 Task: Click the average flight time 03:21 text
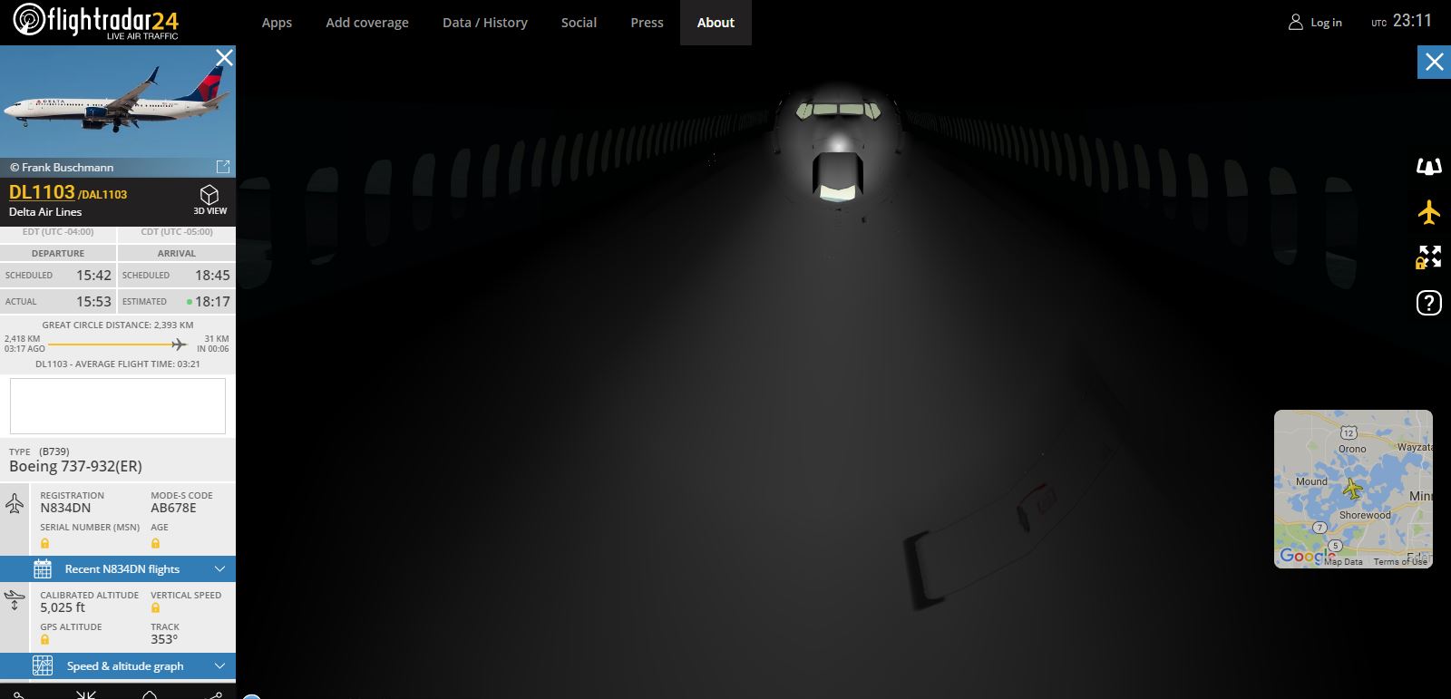click(x=118, y=364)
